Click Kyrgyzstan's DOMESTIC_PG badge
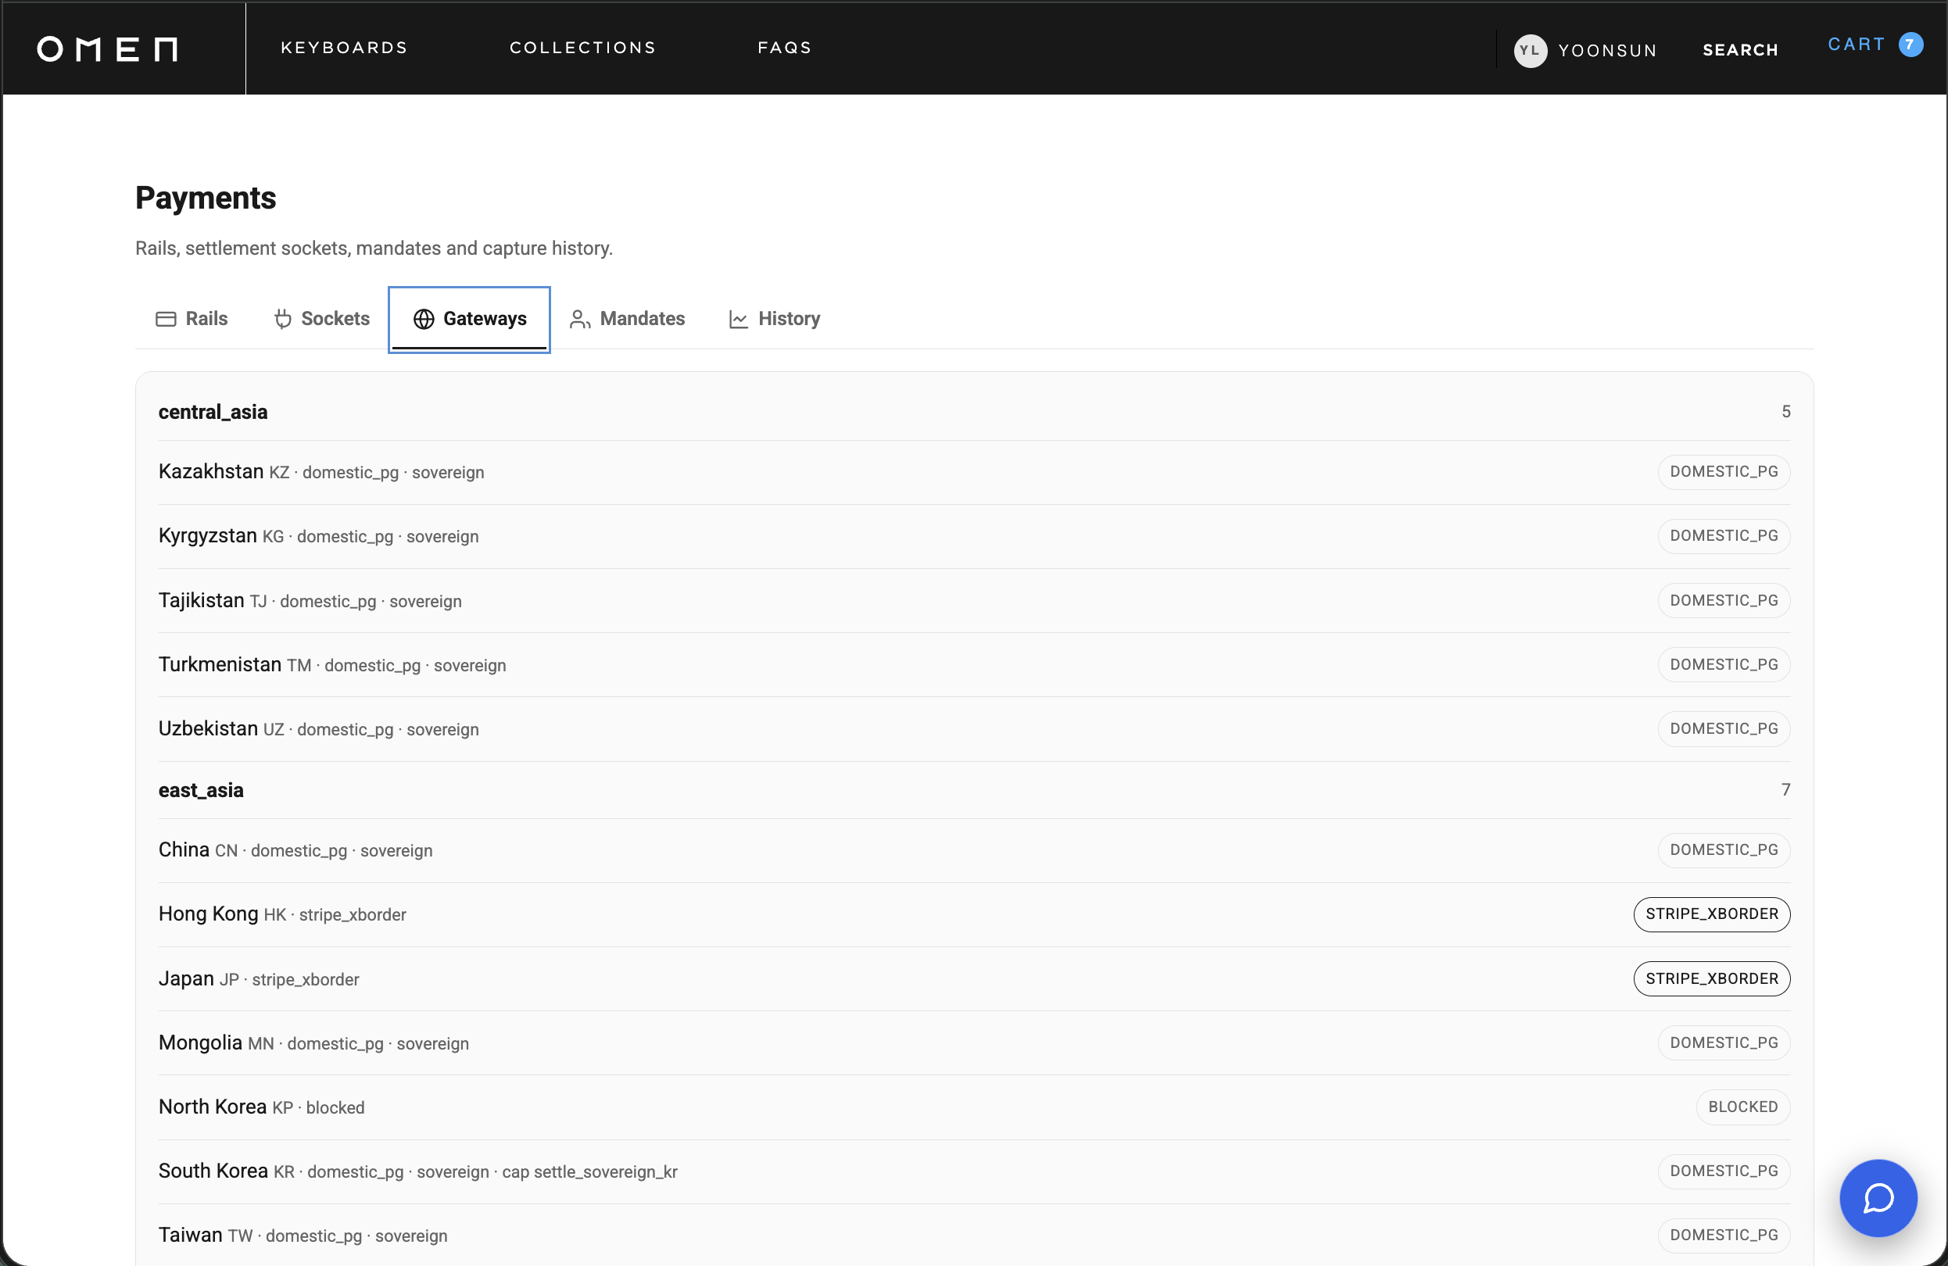The width and height of the screenshot is (1948, 1266). (1724, 536)
